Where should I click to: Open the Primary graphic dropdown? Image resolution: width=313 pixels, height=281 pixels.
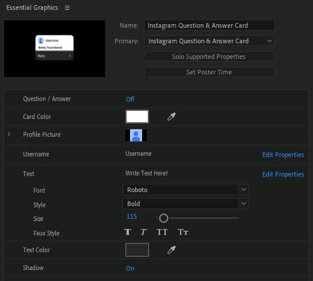[209, 41]
